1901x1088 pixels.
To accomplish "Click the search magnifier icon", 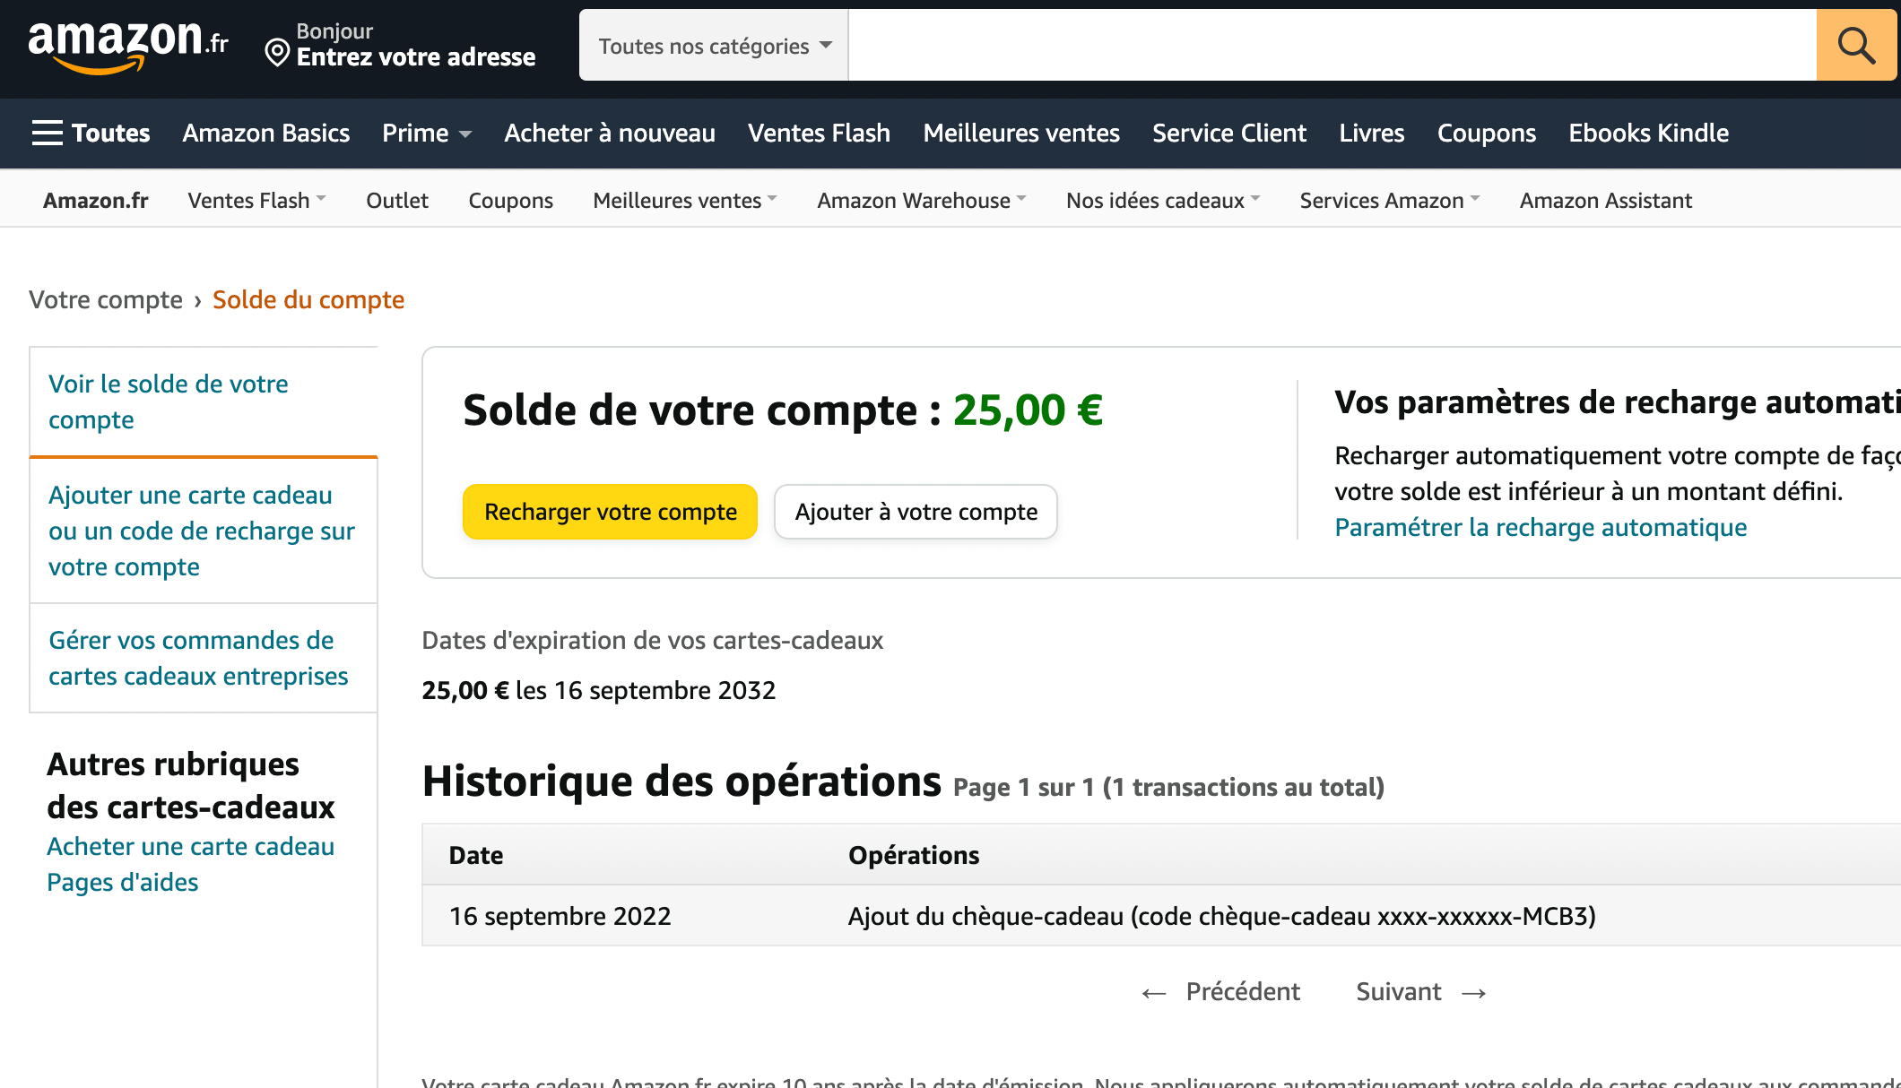I will coord(1854,45).
